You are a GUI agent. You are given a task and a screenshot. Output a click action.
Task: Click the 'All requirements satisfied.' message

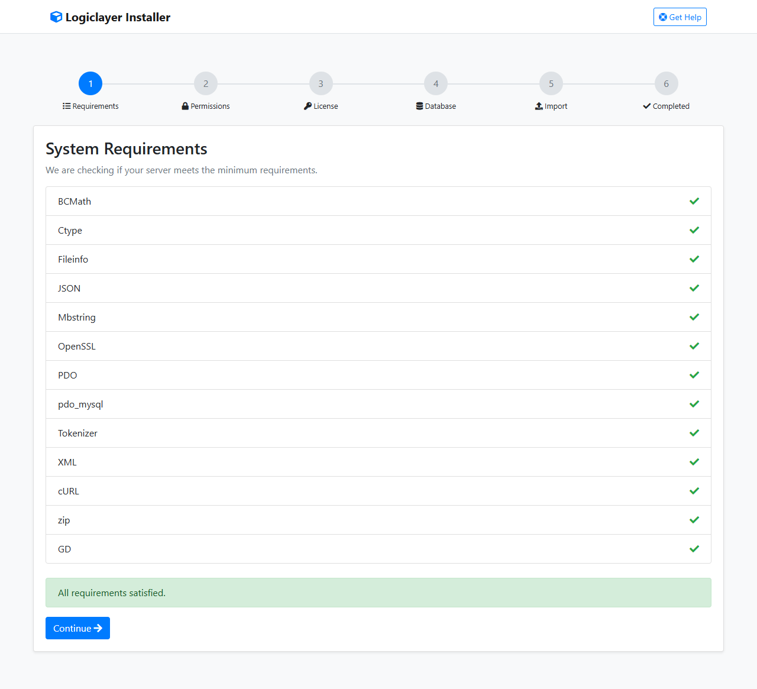coord(378,593)
